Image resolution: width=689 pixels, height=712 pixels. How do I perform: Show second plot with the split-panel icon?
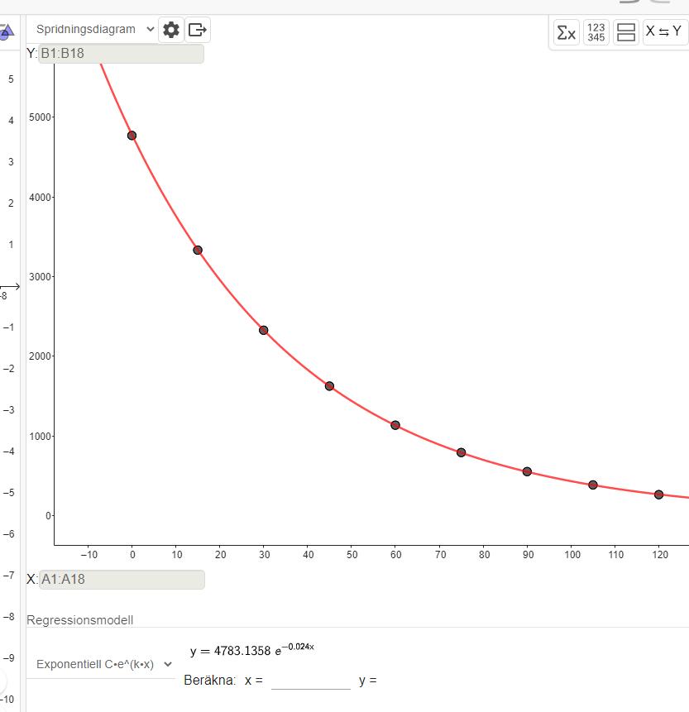tap(626, 32)
